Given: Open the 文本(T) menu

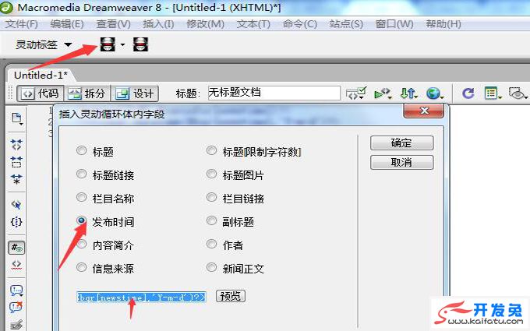Looking at the screenshot, I should pos(253,24).
